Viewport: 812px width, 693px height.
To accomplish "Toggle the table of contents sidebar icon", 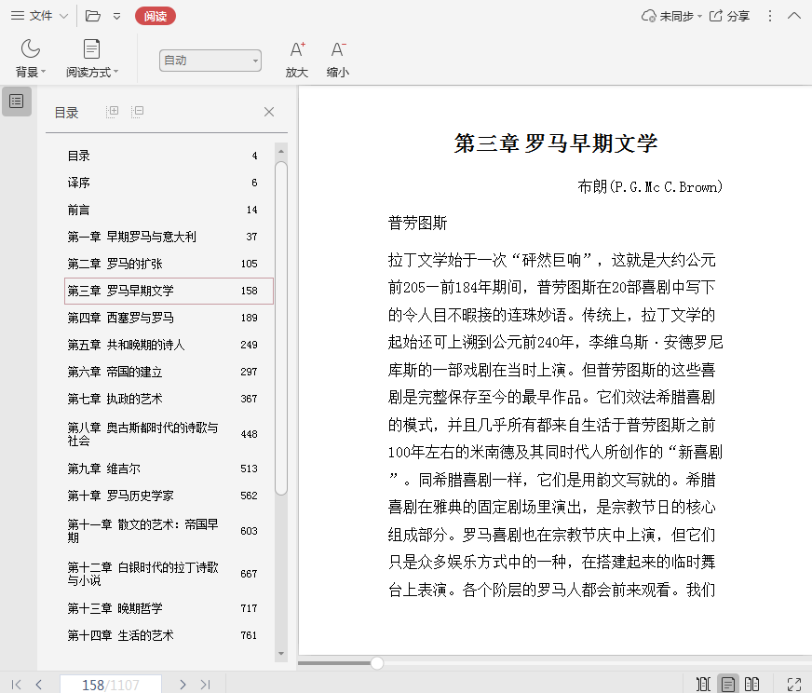I will pos(17,101).
